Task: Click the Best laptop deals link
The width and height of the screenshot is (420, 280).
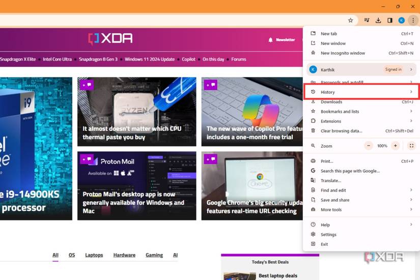Action: click(278, 276)
